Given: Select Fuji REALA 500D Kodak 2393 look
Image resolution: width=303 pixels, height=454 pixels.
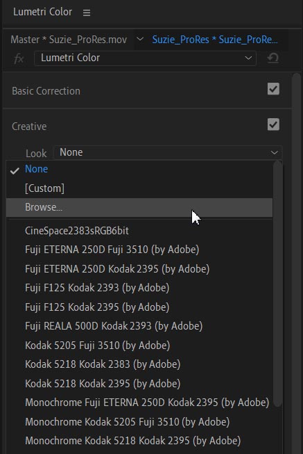Looking at the screenshot, I should [139, 326].
